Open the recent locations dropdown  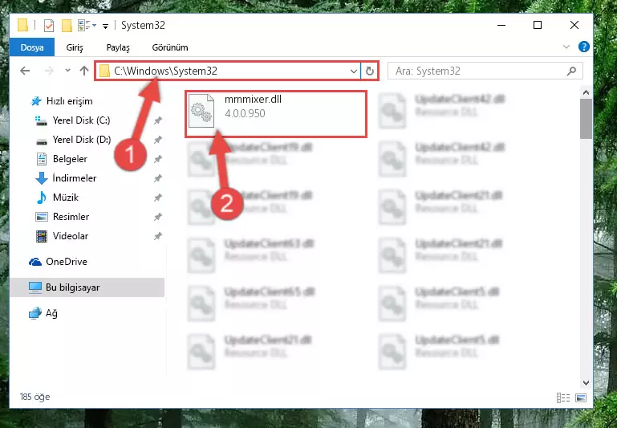[x=67, y=71]
